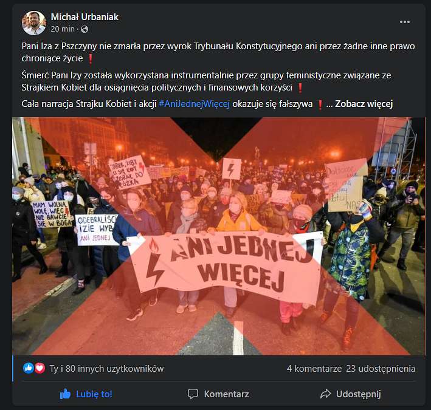This screenshot has height=410, width=431.
Task: Expand the 4 komentarze list
Action: click(x=314, y=369)
